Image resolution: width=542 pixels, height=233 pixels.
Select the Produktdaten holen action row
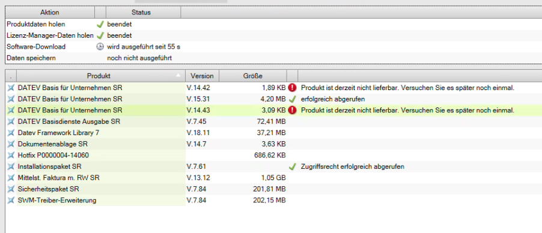[273, 25]
